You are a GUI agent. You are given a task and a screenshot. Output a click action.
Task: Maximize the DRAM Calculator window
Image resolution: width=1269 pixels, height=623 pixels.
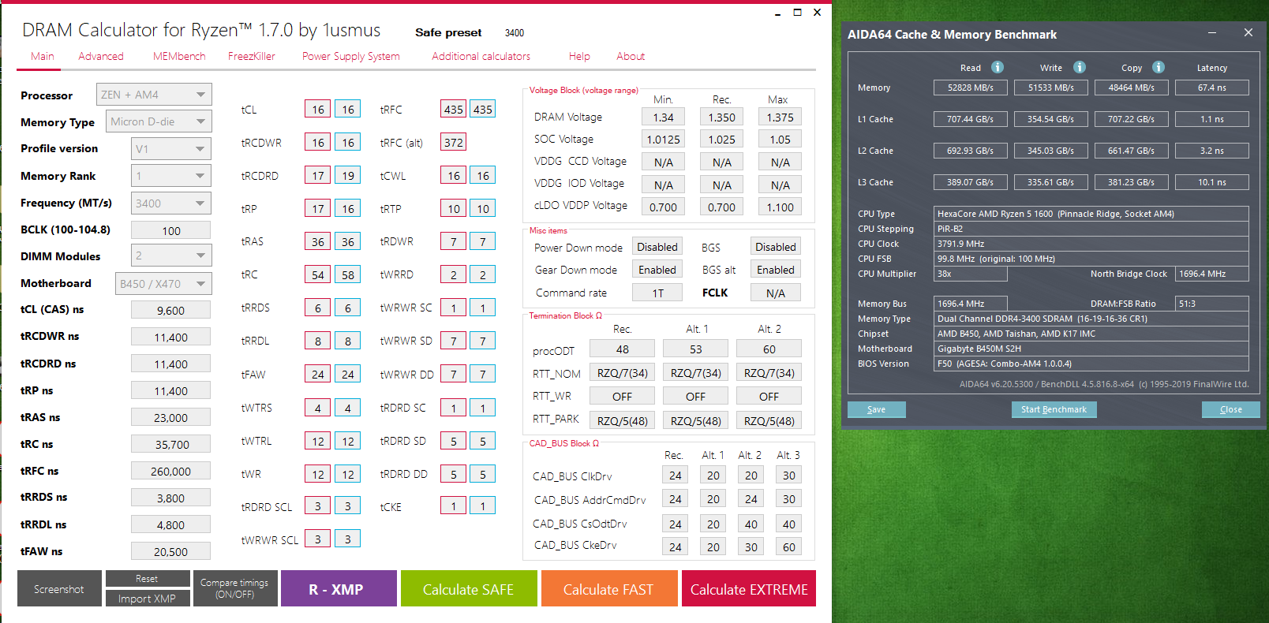tap(797, 13)
